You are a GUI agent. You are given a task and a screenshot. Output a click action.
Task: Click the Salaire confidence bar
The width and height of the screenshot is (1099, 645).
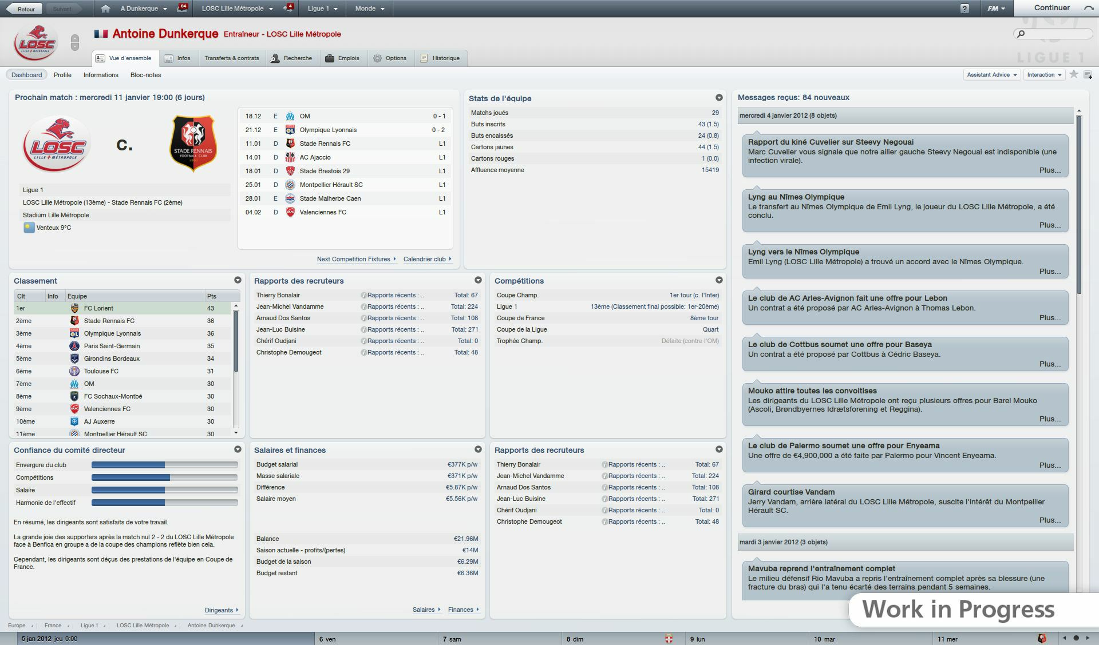pyautogui.click(x=164, y=489)
